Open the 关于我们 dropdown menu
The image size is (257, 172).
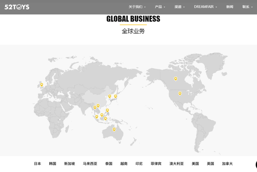(137, 7)
